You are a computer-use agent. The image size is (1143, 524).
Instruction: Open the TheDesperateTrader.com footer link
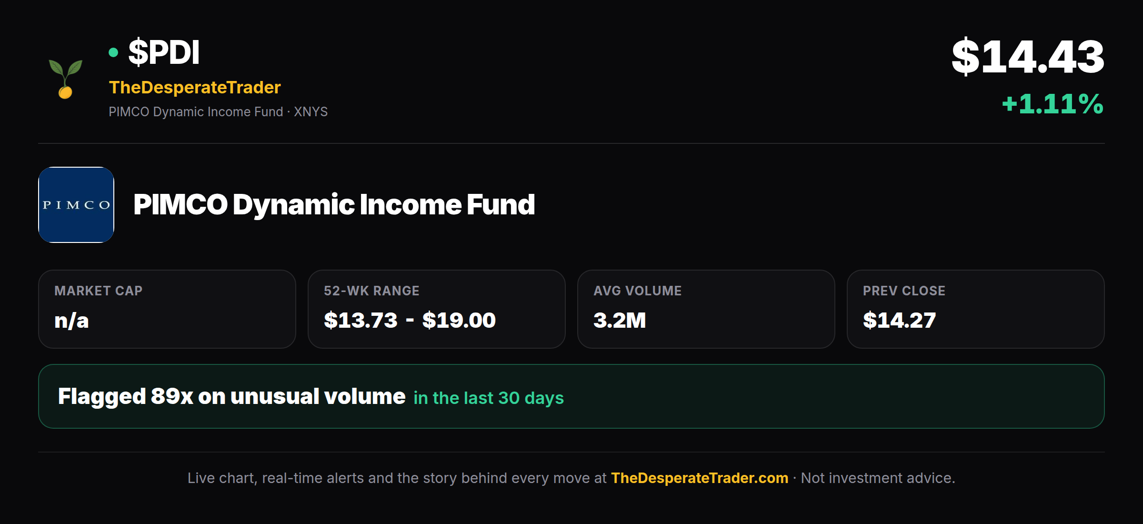[700, 478]
